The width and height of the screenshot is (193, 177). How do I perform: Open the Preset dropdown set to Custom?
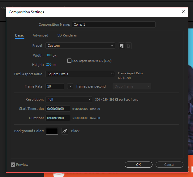pos(80,45)
